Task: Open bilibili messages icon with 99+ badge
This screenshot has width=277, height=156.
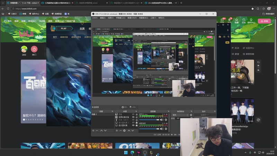Action: pos(222,20)
